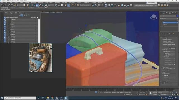Toggle the Percent Snap icon

tap(72, 5)
